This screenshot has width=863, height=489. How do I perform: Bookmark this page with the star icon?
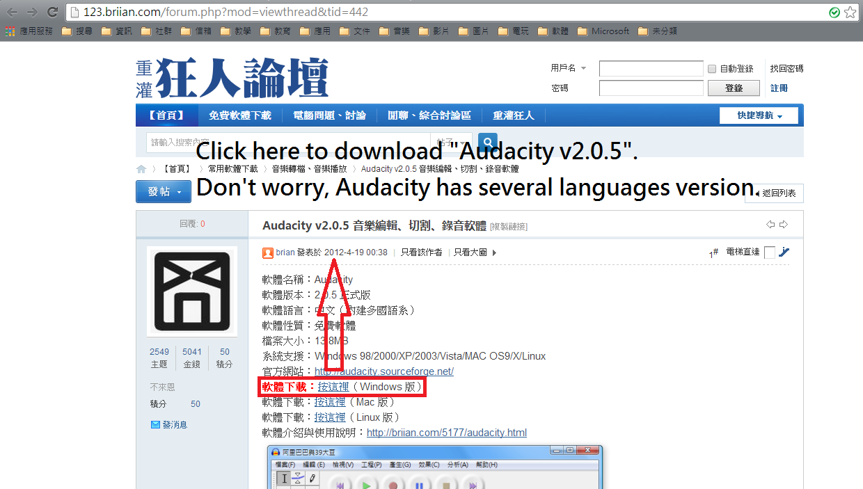[850, 12]
